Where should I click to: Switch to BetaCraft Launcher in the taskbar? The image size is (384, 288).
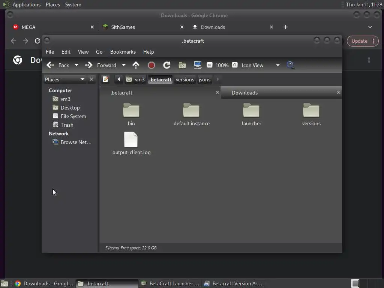(170, 283)
